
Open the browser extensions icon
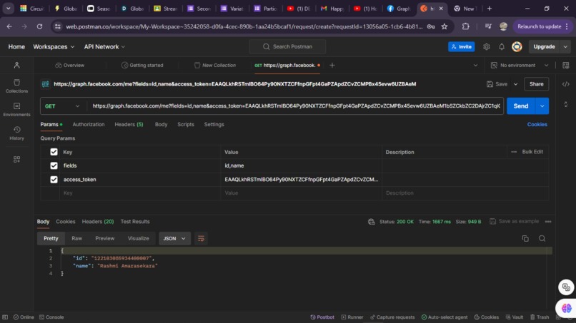(x=465, y=26)
